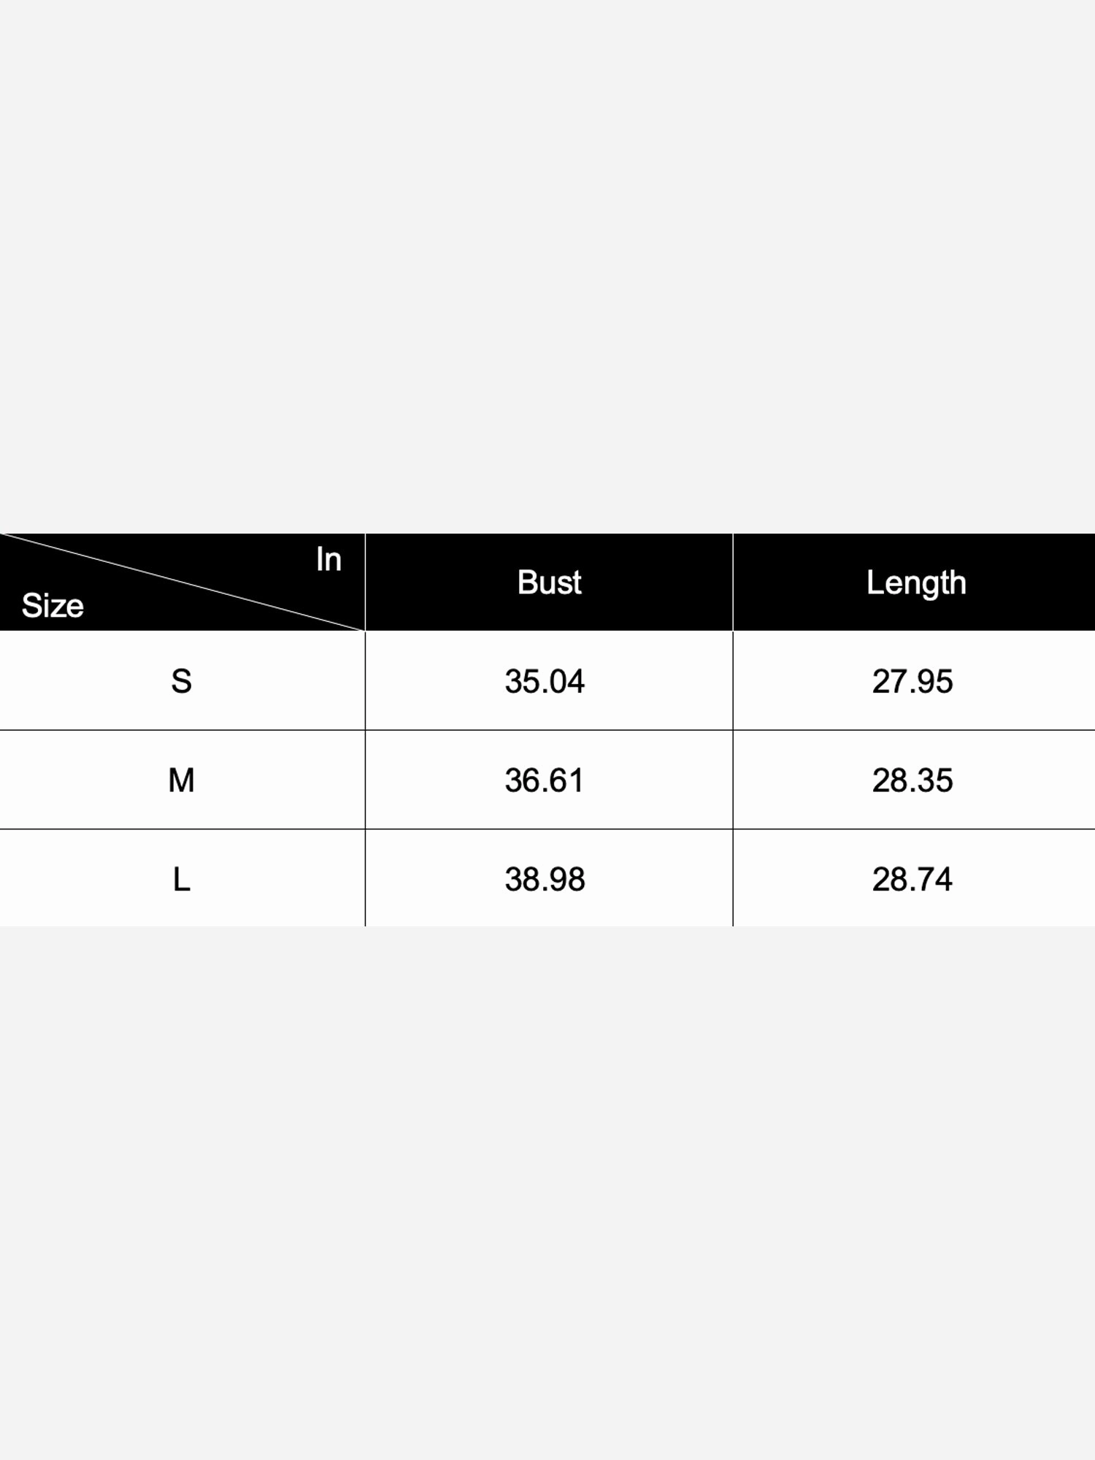
Task: Click the divider between Bust and Length headers
Action: (733, 582)
